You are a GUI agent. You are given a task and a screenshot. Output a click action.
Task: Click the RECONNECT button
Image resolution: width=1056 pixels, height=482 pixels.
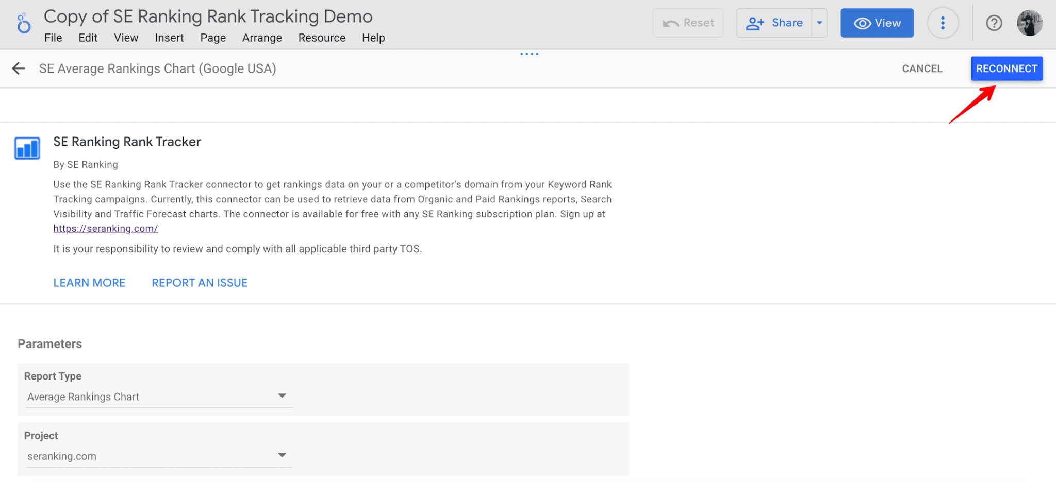(x=1006, y=68)
